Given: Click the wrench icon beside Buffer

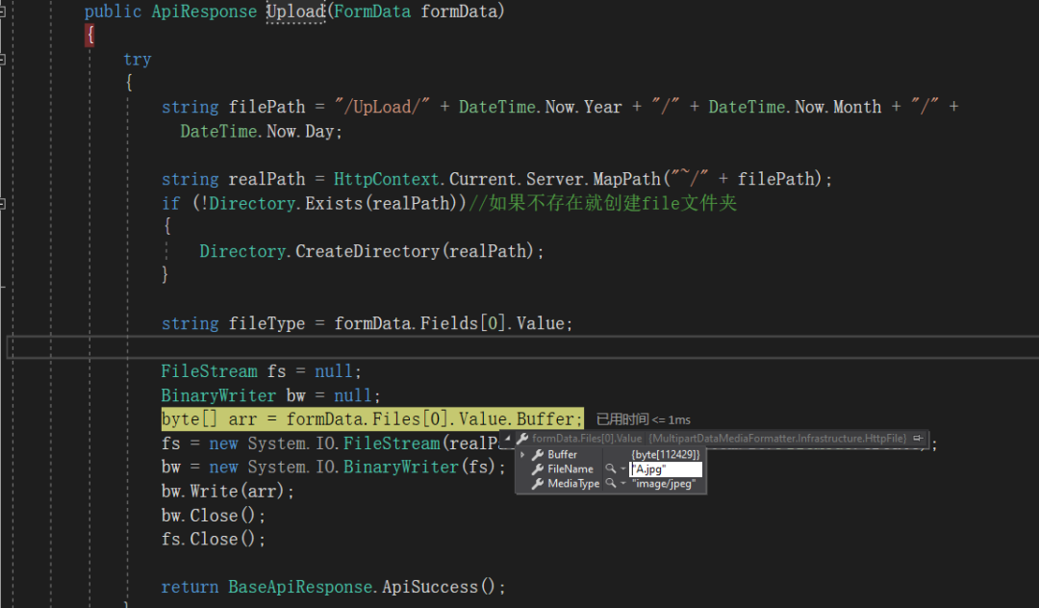Looking at the screenshot, I should point(538,455).
